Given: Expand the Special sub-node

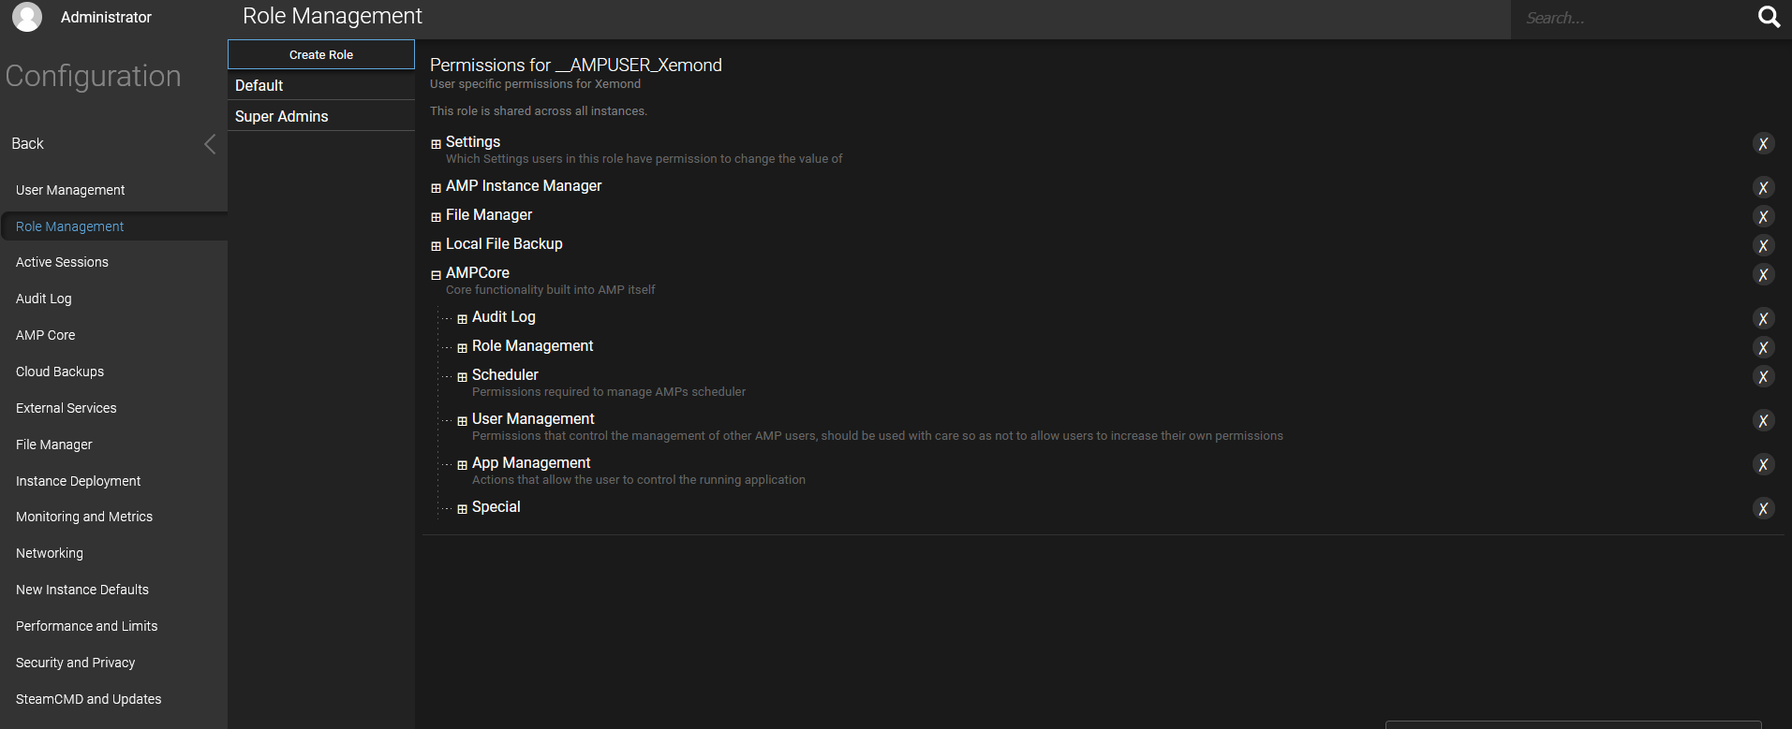Looking at the screenshot, I should click(x=462, y=509).
